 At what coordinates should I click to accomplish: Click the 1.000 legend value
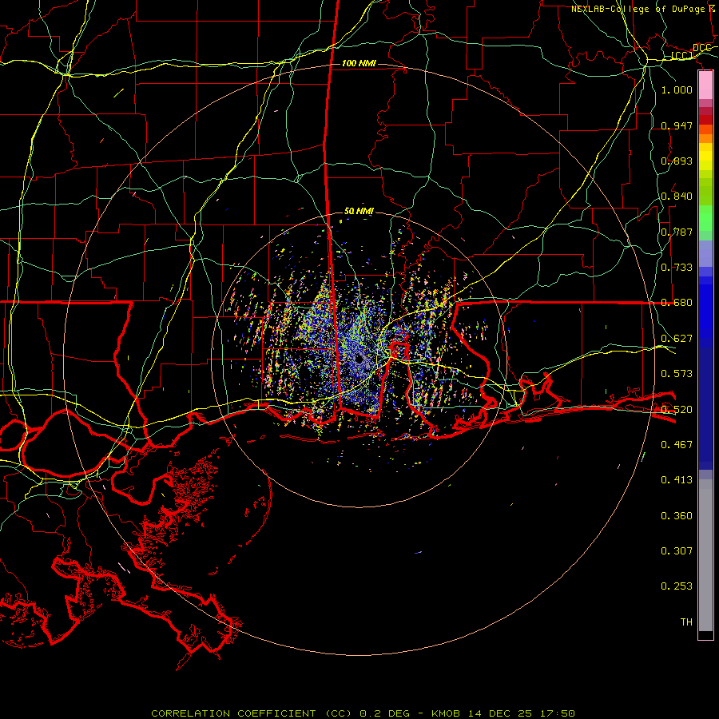click(x=677, y=89)
